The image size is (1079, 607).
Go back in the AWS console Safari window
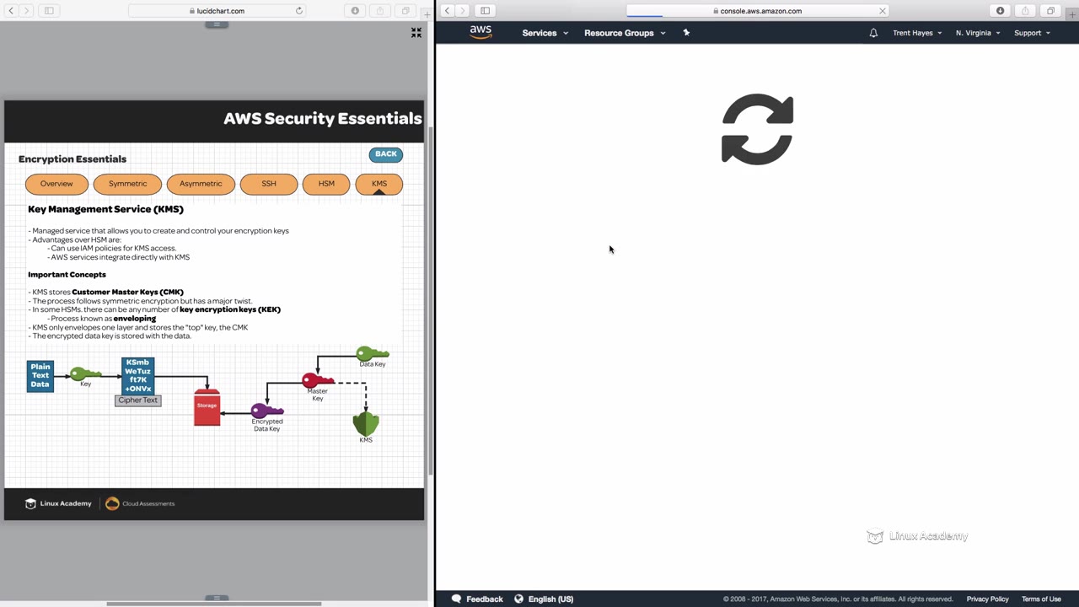click(447, 11)
